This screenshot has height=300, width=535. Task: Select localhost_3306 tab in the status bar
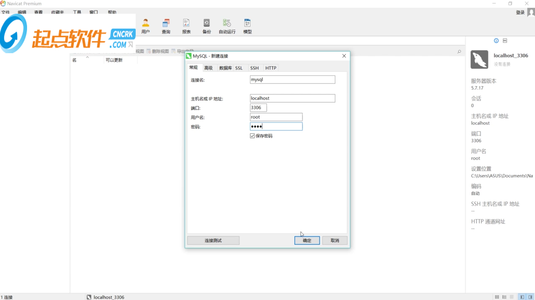click(x=106, y=297)
